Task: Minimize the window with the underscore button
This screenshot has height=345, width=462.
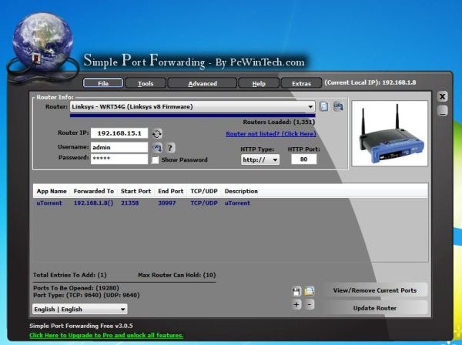Action: 442,110
